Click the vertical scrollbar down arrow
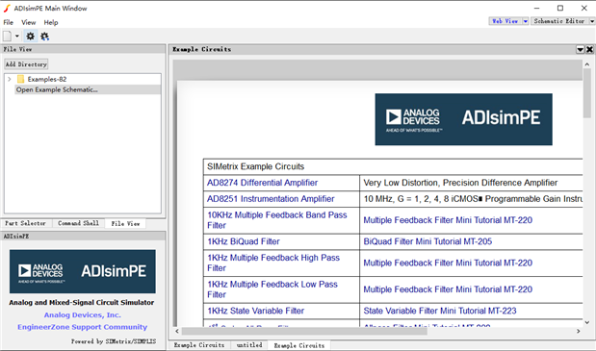596x351 pixels. (587, 322)
